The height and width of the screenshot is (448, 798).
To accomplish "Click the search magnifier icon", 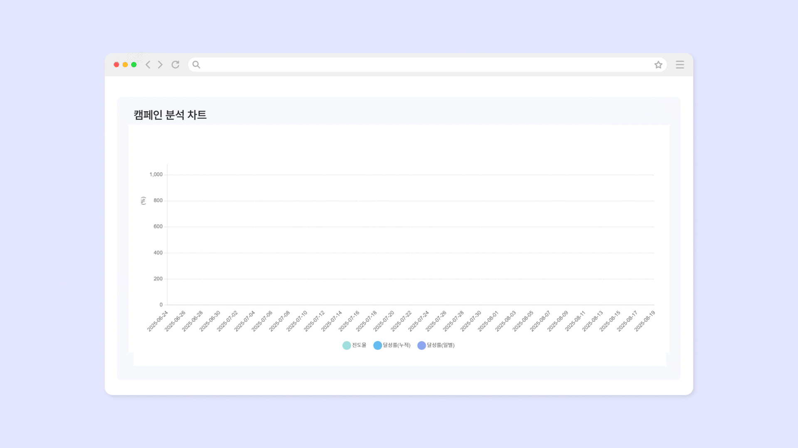I will (x=197, y=65).
